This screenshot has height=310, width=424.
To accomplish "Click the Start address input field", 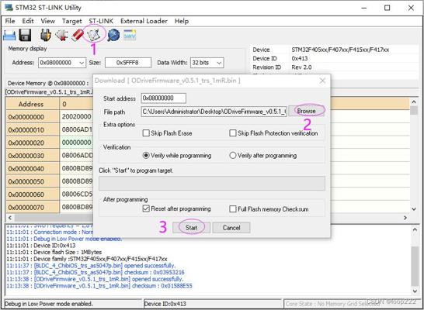I will [163, 98].
